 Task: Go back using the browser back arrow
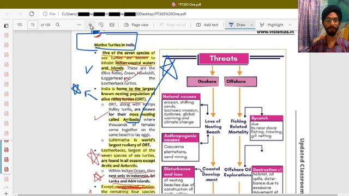point(7,14)
